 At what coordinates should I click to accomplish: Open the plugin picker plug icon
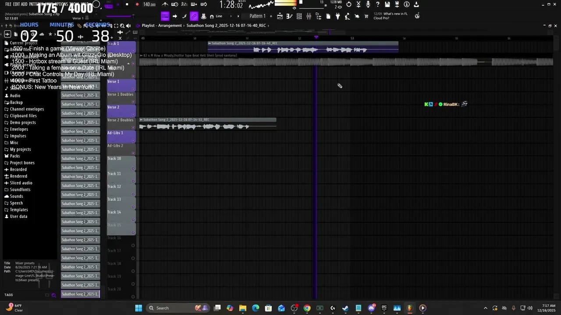tap(337, 16)
